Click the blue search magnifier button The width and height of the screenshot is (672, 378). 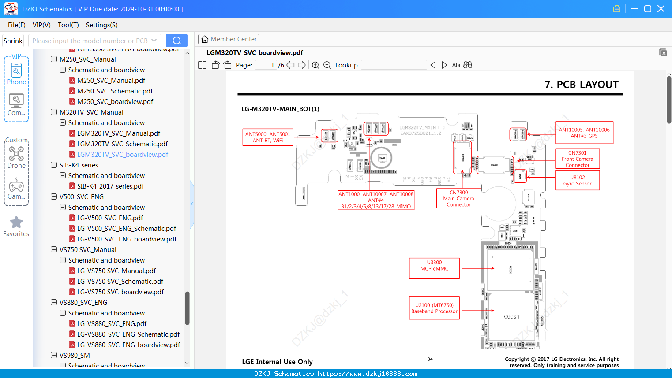[x=176, y=41]
